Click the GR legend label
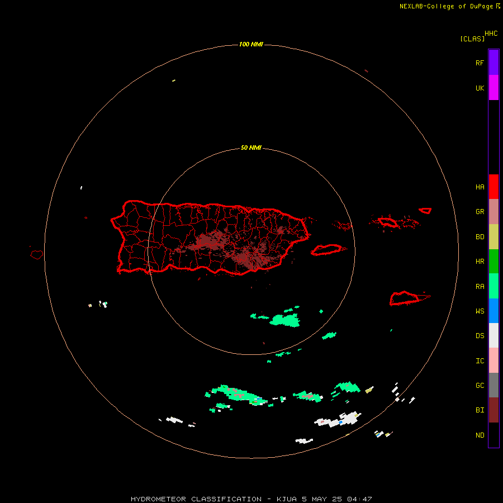 (480, 212)
